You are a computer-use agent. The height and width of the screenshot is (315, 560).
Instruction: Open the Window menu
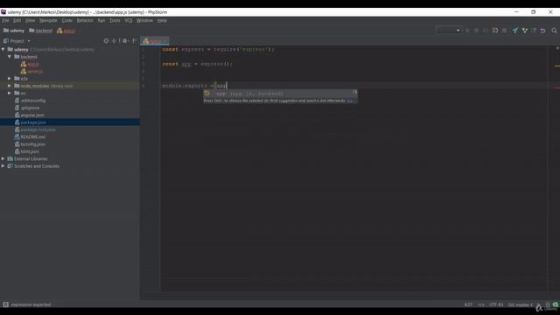coord(144,20)
